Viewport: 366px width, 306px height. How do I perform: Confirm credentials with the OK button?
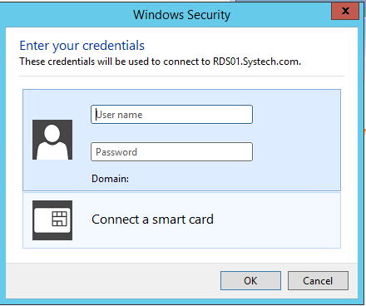click(250, 281)
